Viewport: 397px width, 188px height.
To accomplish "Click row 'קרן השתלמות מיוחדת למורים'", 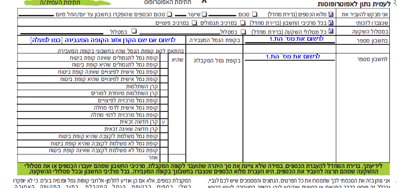I will pos(89,93).
